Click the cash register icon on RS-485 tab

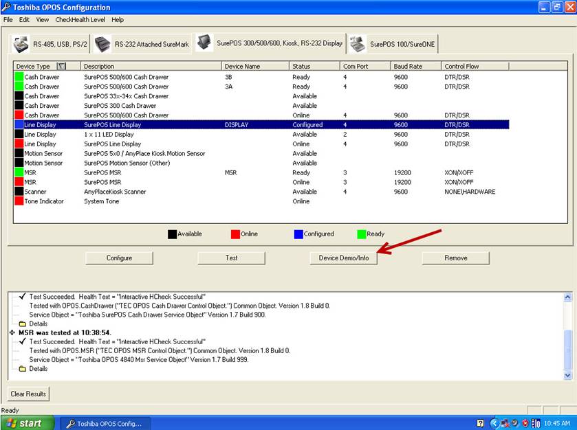[21, 44]
